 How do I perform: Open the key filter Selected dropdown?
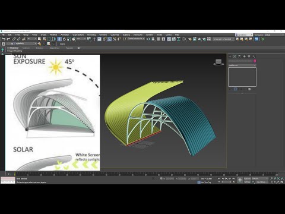pyautogui.click(x=260, y=178)
